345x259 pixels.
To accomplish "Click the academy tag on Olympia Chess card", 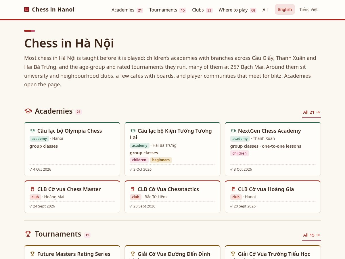I will click(39, 139).
